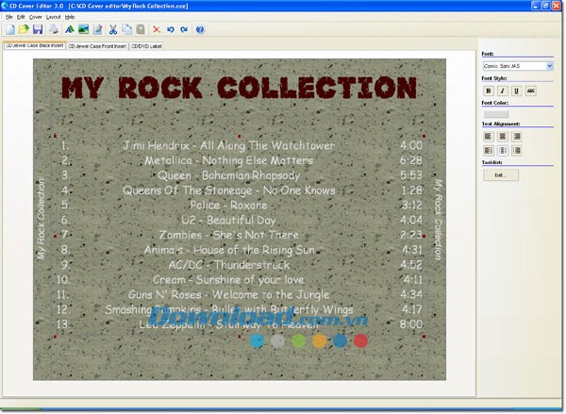The height and width of the screenshot is (414, 566).
Task: Select the right spine My Rock Collection text
Action: [438, 219]
